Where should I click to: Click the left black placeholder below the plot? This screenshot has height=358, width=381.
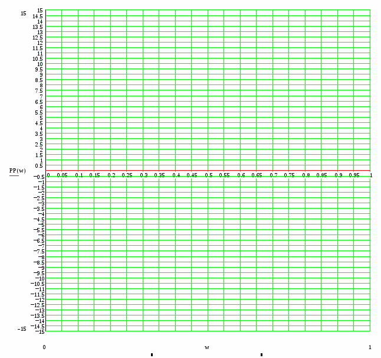point(152,354)
